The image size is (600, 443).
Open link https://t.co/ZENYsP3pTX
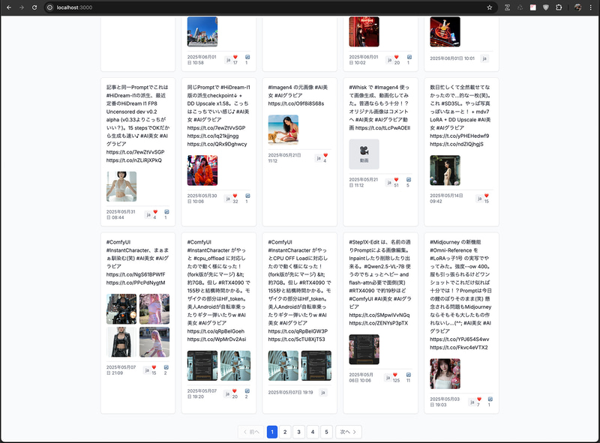click(x=379, y=323)
